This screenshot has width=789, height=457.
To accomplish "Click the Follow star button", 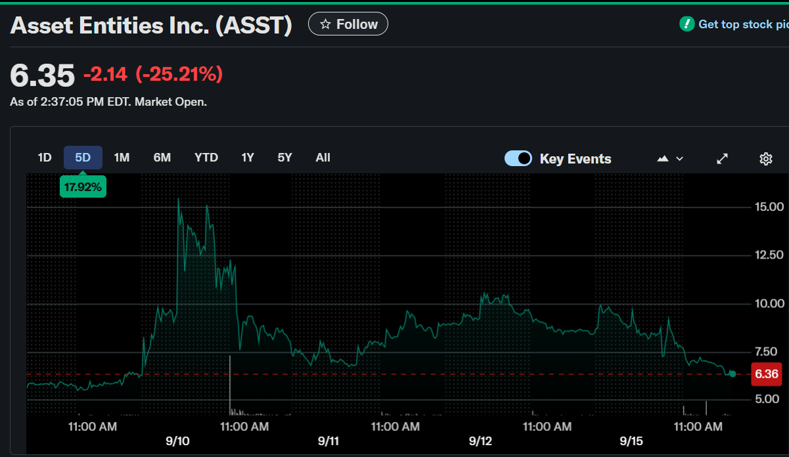I will [348, 24].
